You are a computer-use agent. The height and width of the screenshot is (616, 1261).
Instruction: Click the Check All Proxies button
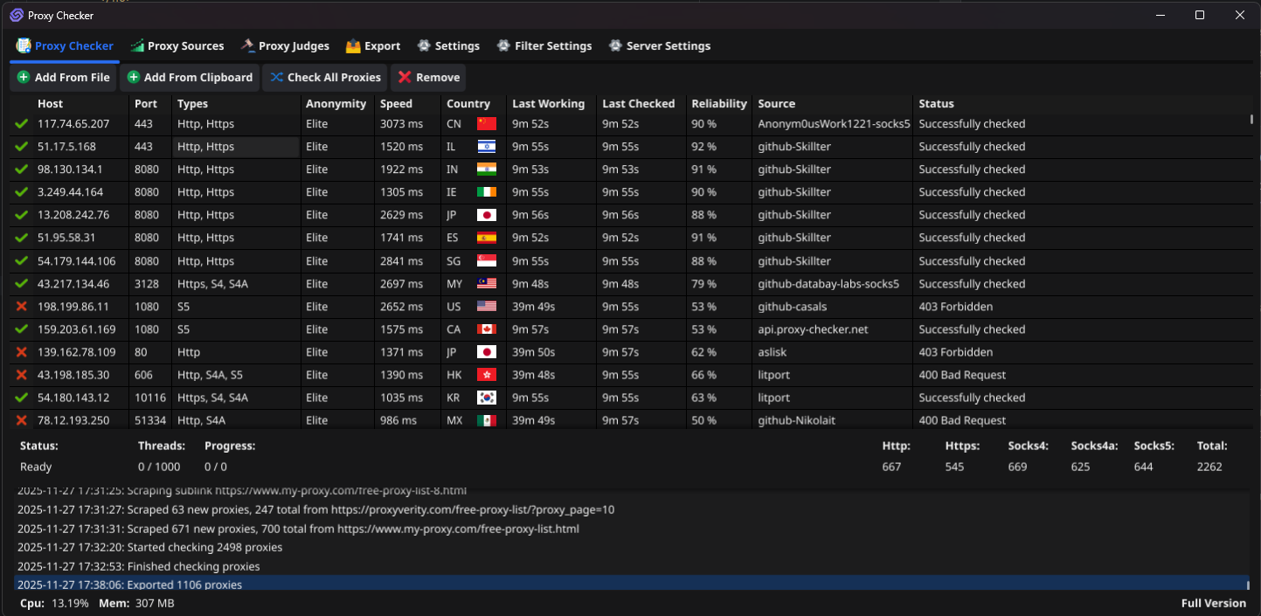click(324, 77)
